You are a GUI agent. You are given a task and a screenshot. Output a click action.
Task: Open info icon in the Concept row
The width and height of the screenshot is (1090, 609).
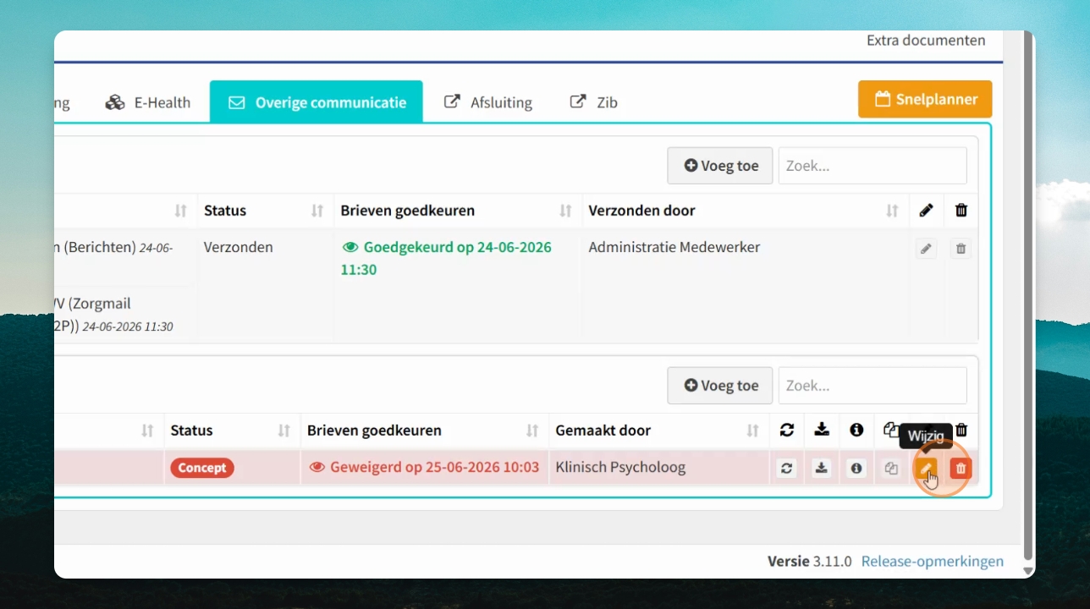coord(856,468)
